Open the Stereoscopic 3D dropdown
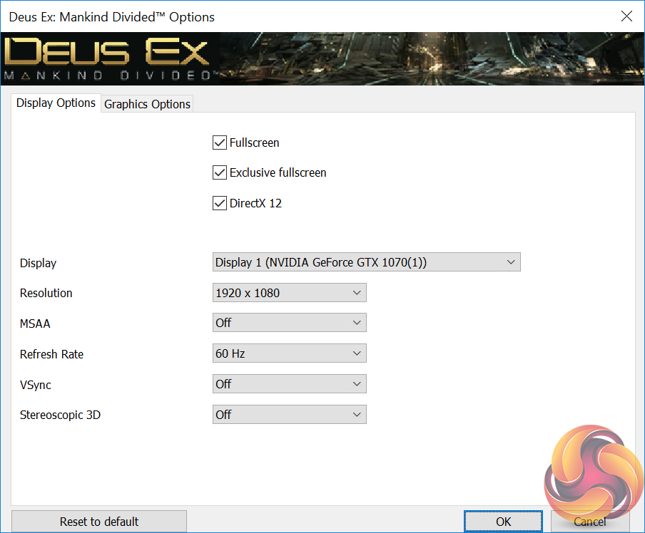This screenshot has width=645, height=533. point(289,415)
